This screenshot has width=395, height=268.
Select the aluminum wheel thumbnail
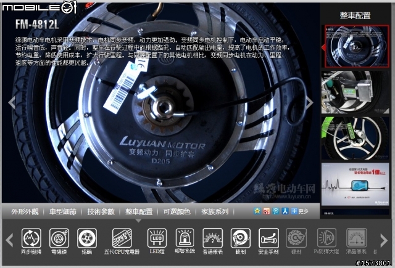[x=355, y=138]
